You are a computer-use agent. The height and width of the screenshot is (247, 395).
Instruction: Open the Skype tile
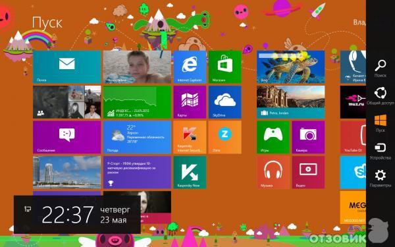click(353, 173)
